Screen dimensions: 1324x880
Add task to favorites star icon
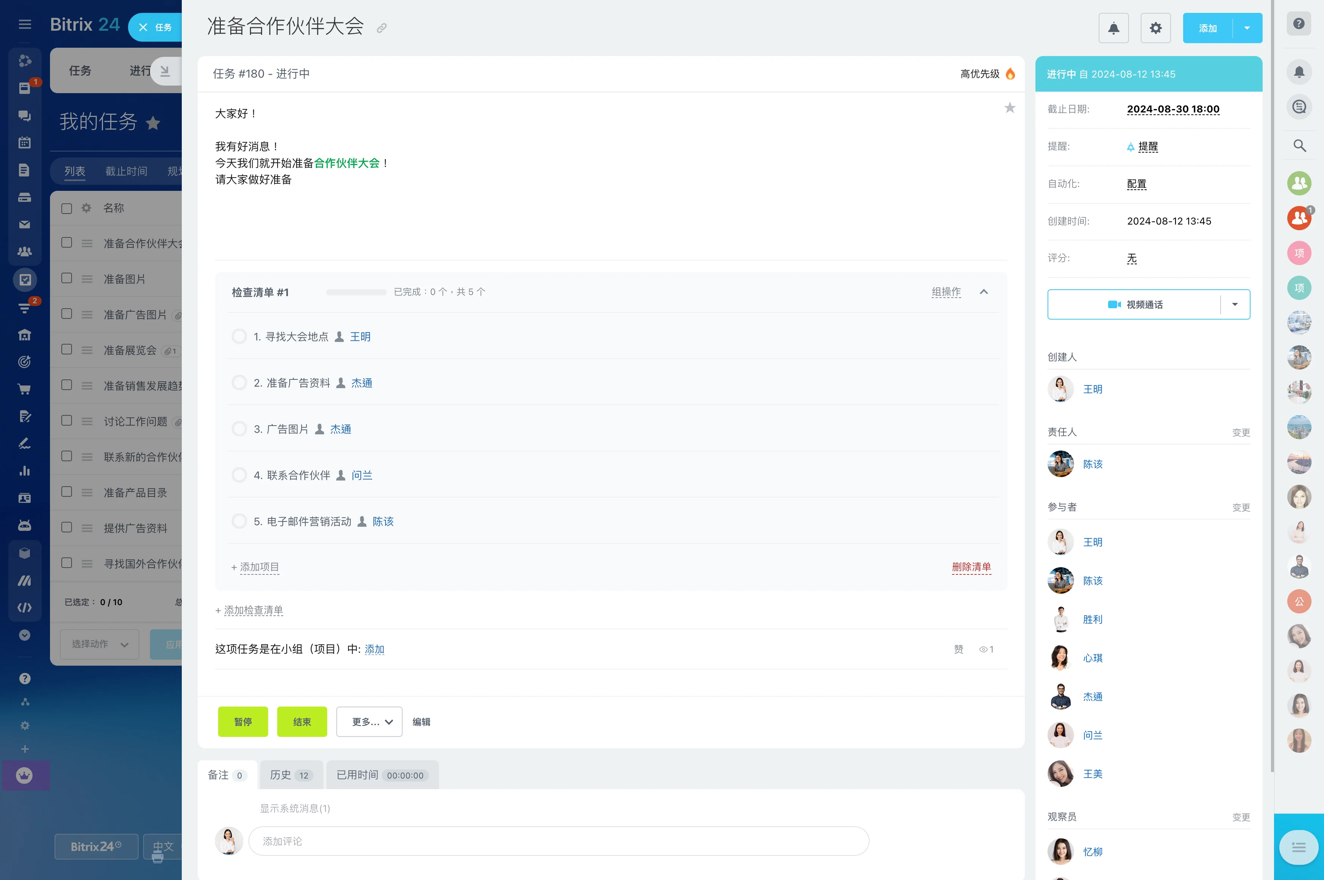coord(1010,108)
